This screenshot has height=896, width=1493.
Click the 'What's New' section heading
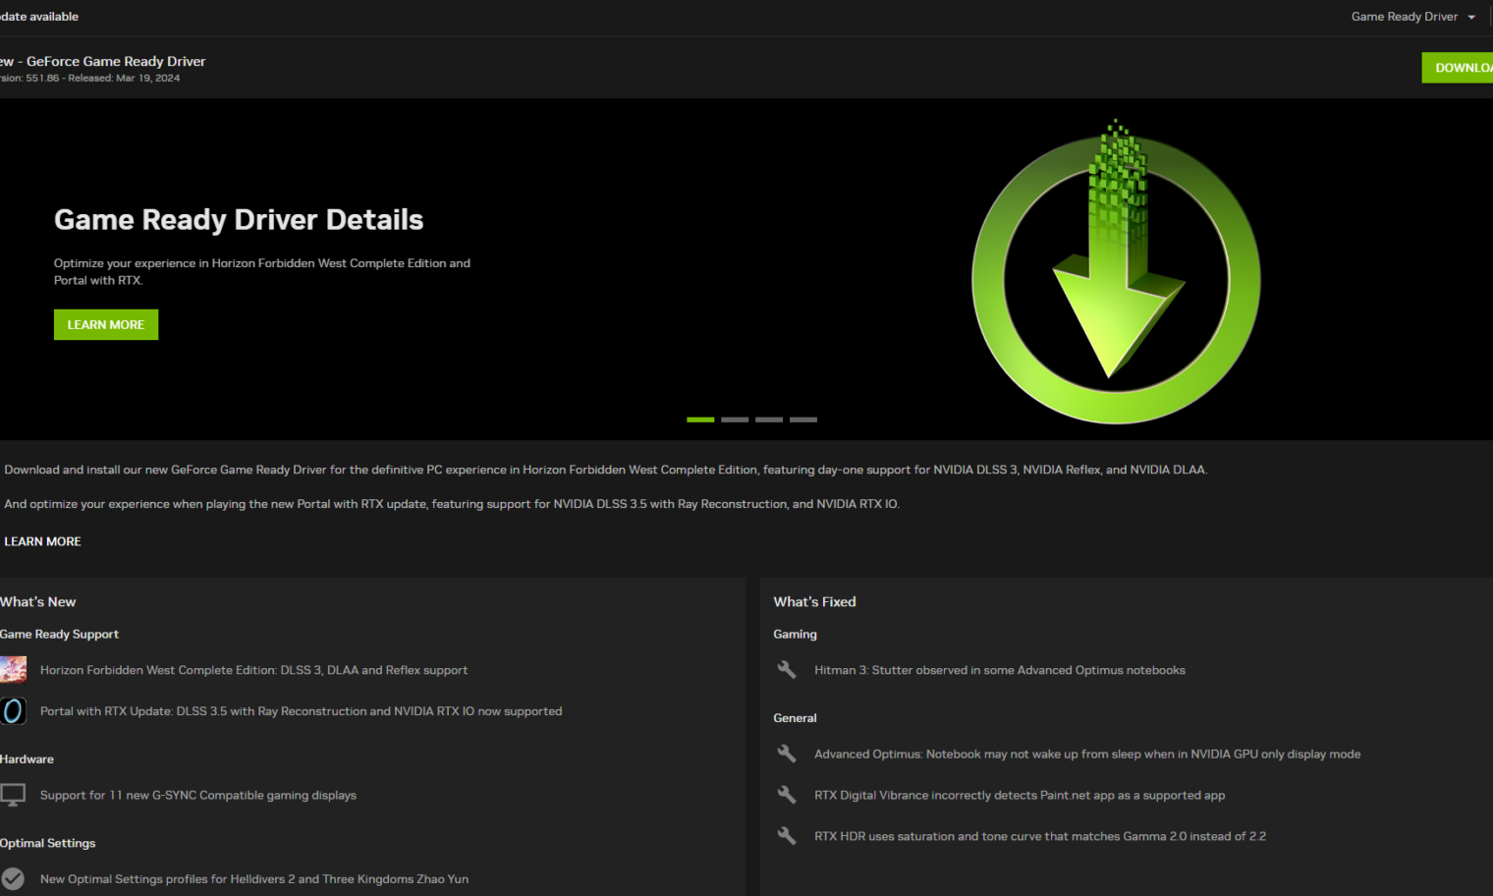pos(37,602)
